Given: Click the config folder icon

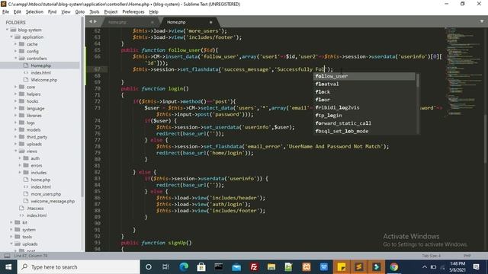Looking at the screenshot, I should pyautogui.click(x=21, y=51).
